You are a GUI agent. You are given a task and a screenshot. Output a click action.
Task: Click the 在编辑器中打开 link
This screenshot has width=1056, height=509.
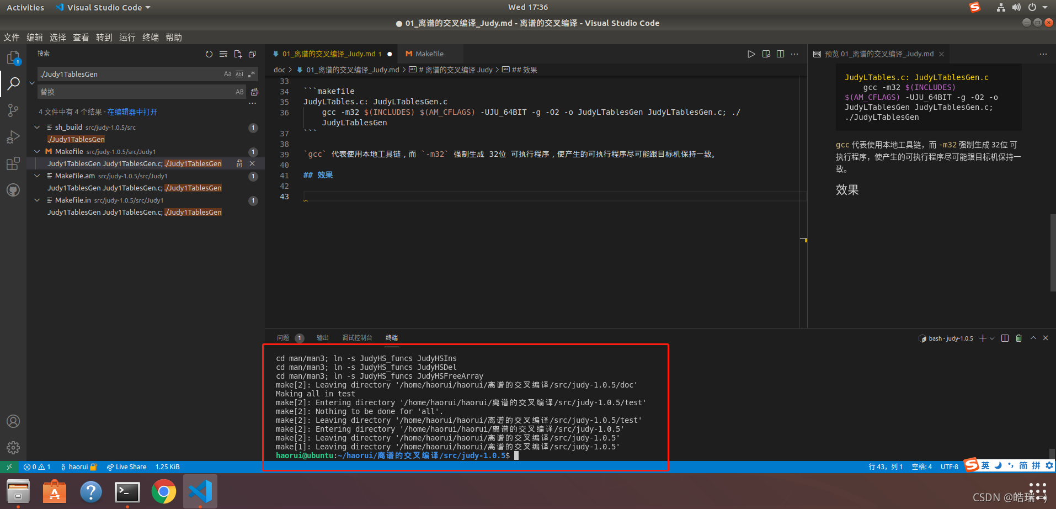(x=132, y=112)
